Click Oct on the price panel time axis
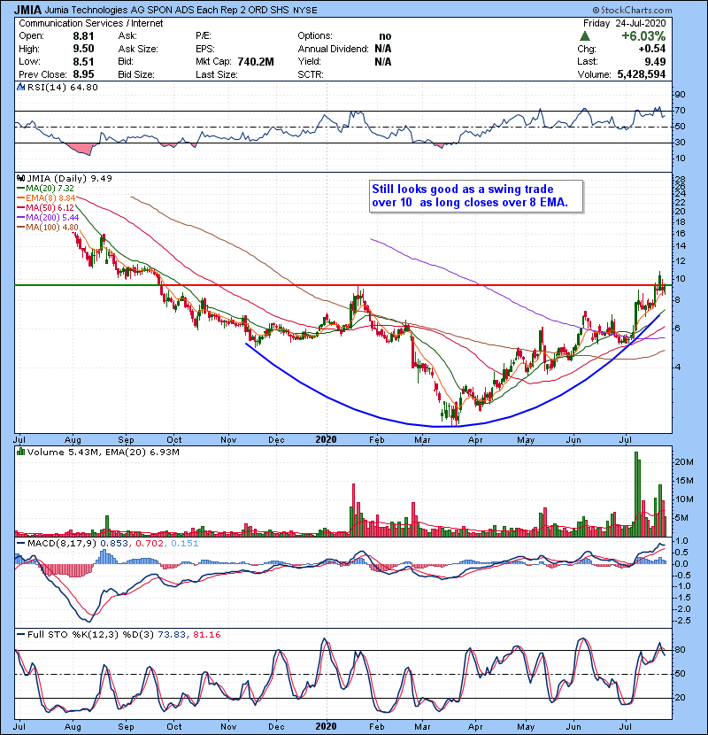 [174, 440]
